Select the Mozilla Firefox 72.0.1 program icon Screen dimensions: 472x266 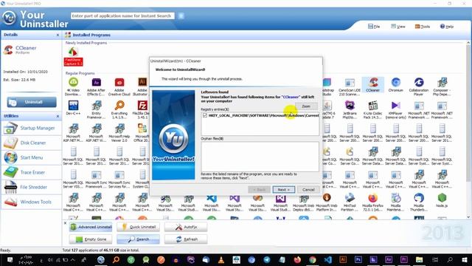click(x=373, y=202)
